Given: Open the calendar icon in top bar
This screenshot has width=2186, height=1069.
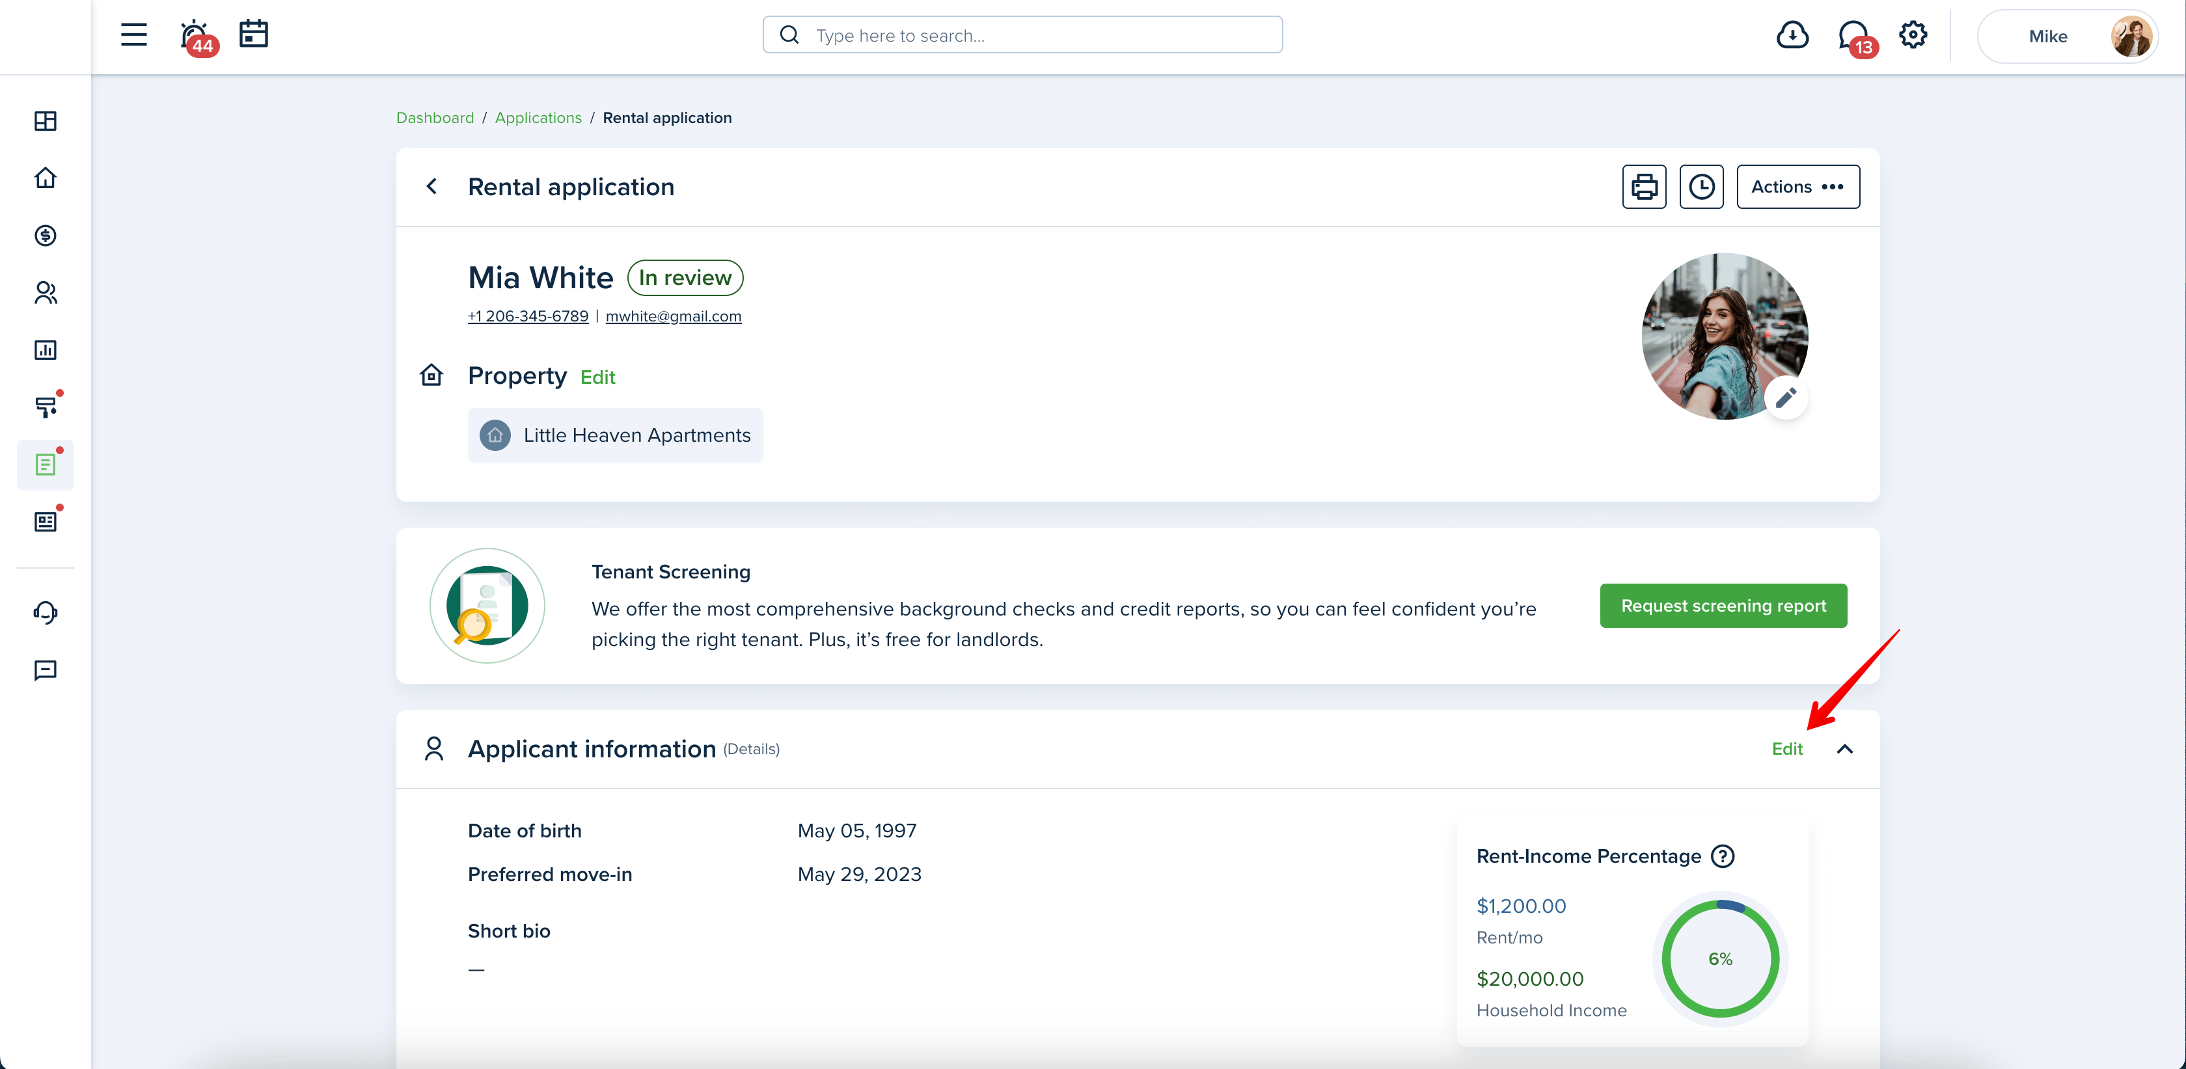Looking at the screenshot, I should [254, 34].
